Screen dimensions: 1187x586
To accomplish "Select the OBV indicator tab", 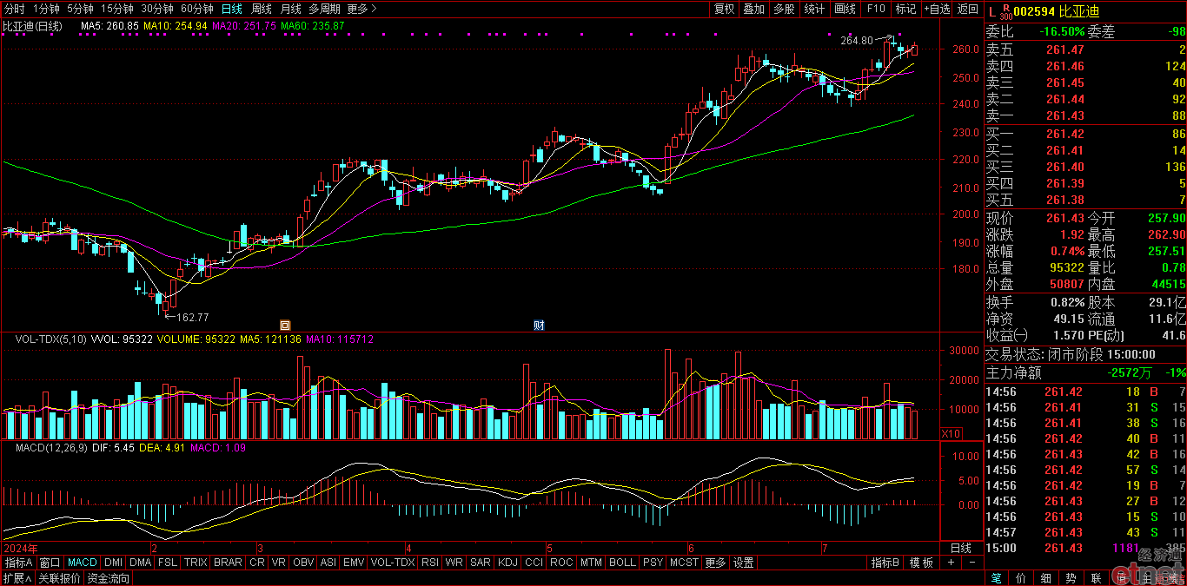I will click(303, 563).
